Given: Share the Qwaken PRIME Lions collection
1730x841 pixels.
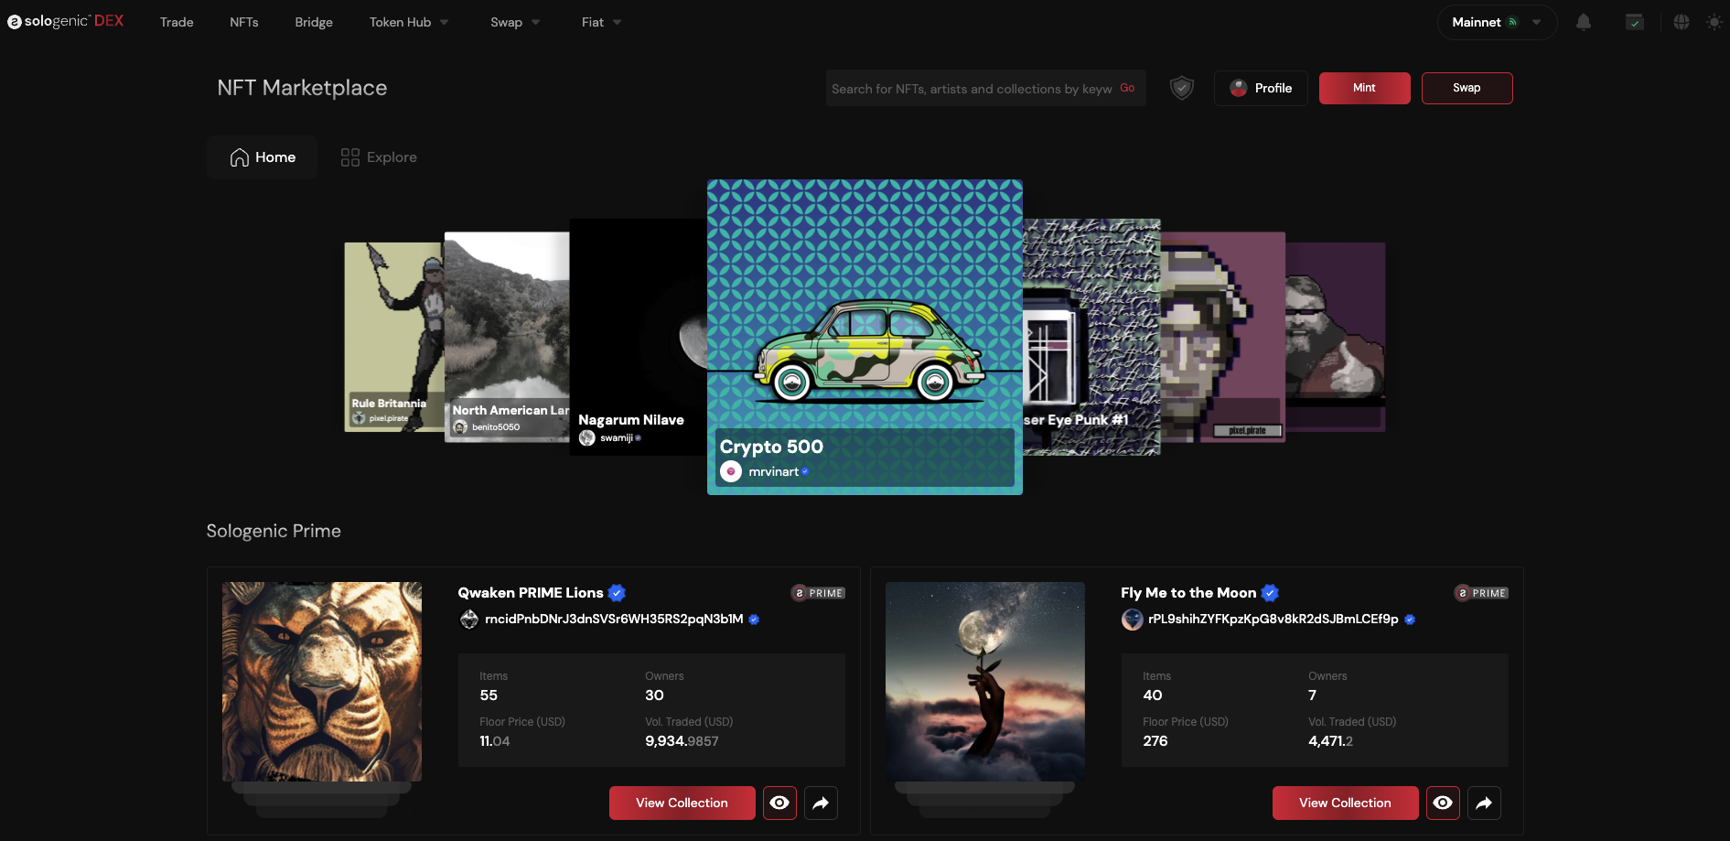Looking at the screenshot, I should click(x=821, y=803).
